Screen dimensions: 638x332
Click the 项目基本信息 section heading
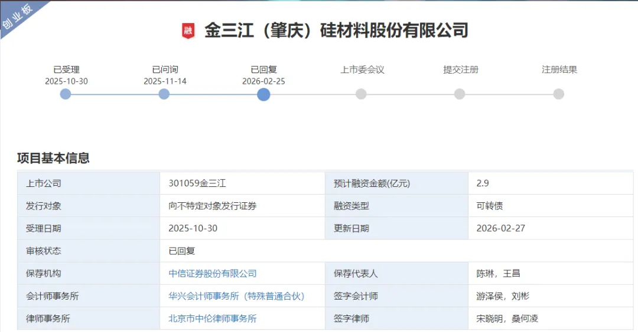(x=53, y=158)
